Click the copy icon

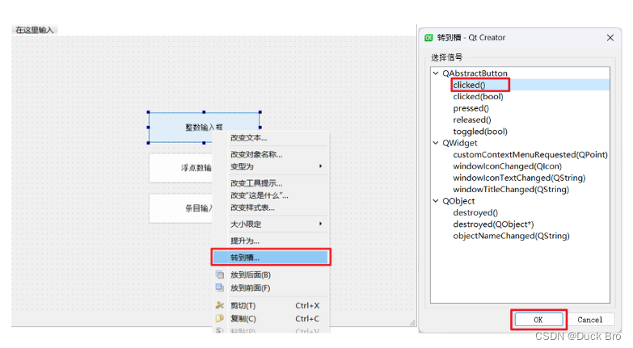(220, 318)
